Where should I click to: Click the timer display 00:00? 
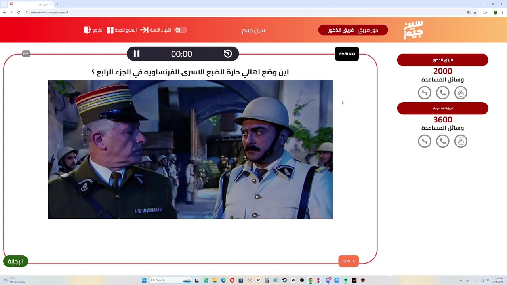coord(181,54)
